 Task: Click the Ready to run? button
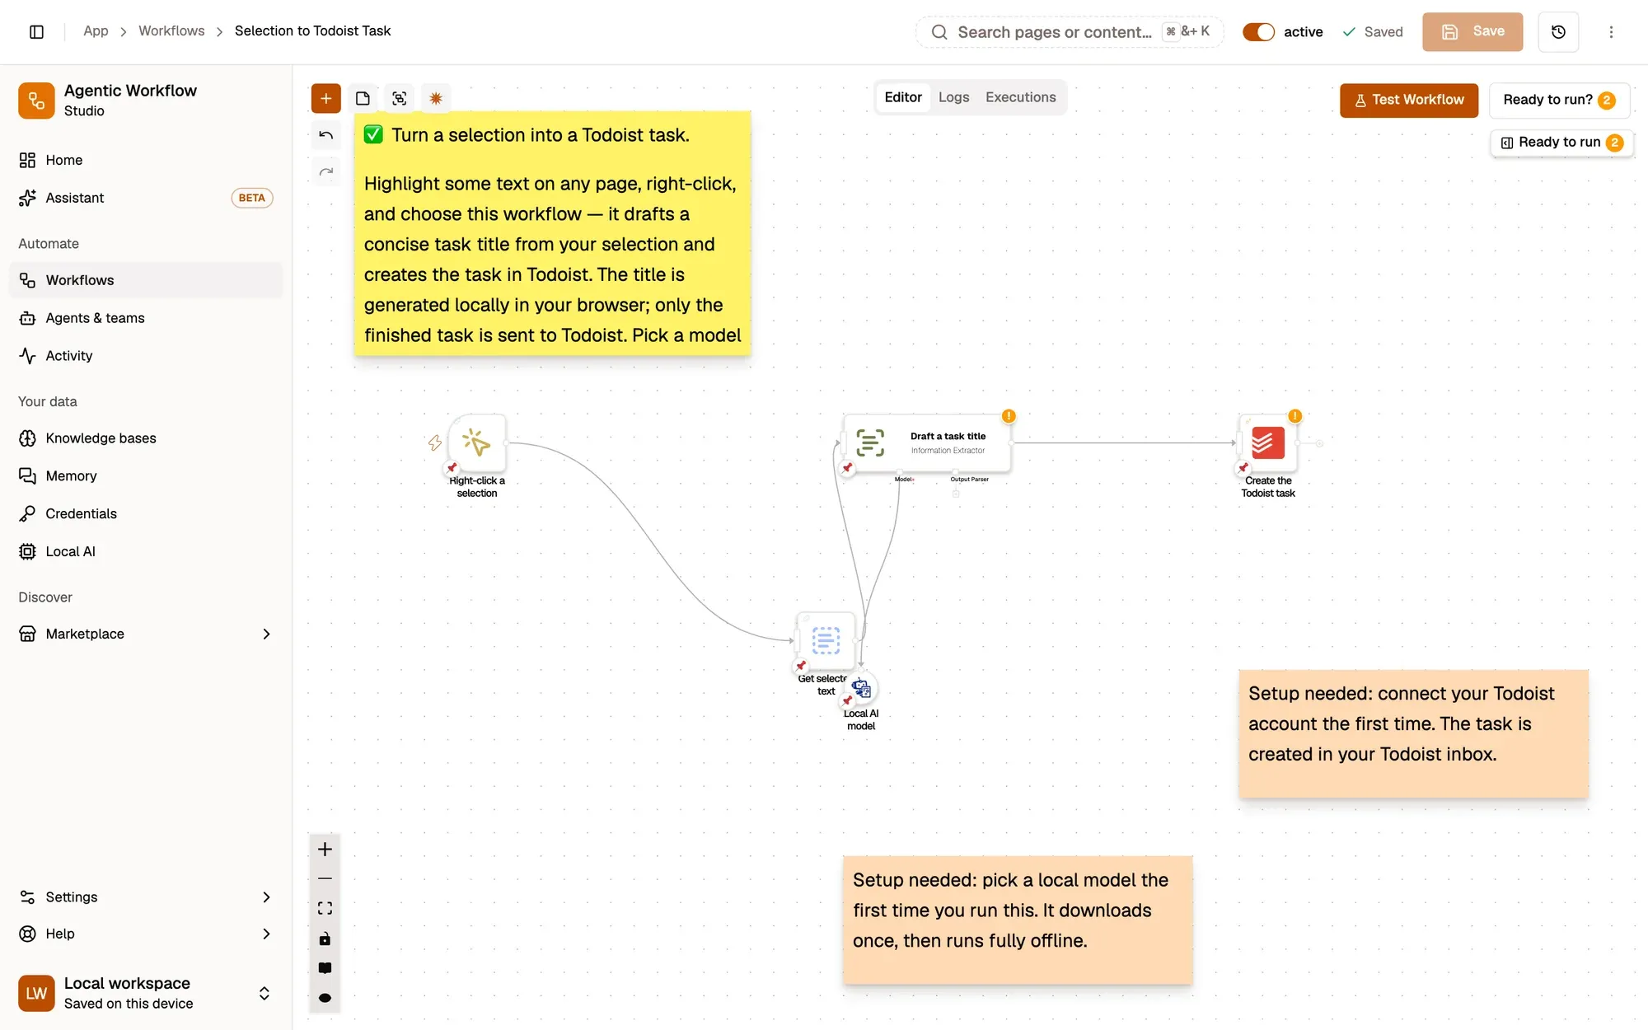click(x=1559, y=100)
